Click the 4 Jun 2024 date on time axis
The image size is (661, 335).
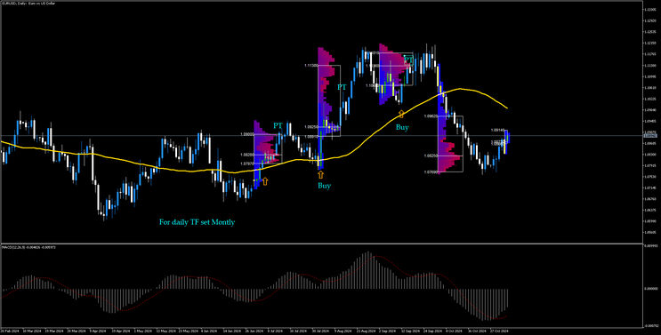pyautogui.click(x=208, y=331)
